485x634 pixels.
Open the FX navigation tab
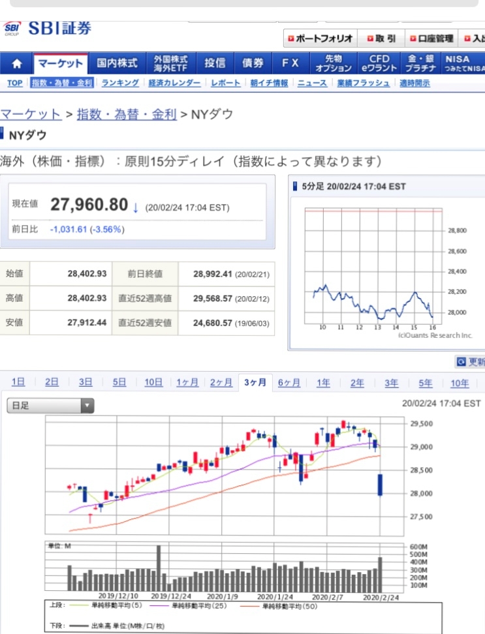point(290,63)
